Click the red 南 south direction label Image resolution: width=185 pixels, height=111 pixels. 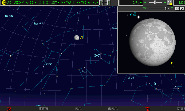[x=147, y=109]
